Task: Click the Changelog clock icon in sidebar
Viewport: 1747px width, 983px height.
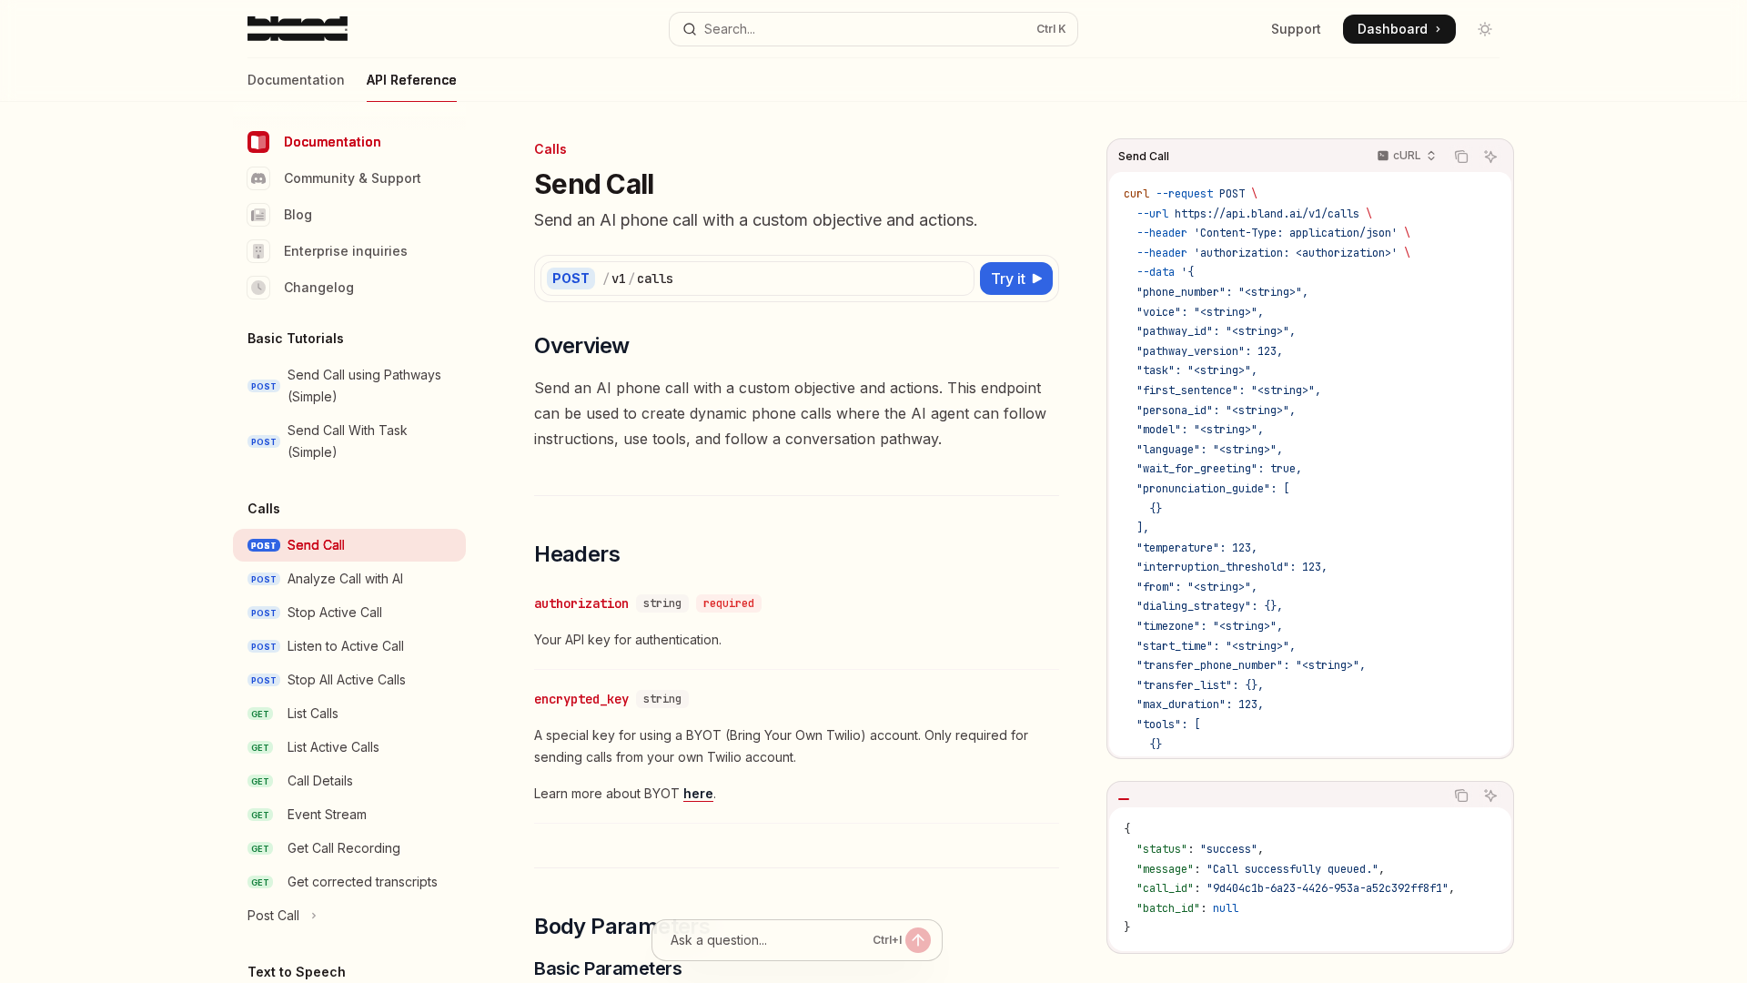Action: tap(258, 288)
